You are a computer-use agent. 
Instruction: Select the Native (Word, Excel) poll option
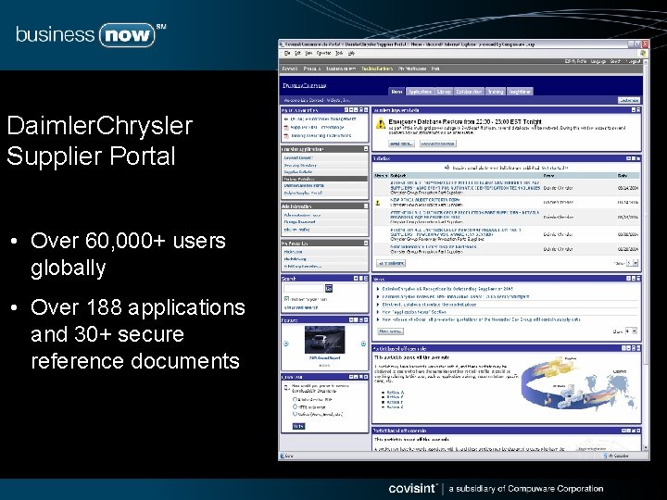click(295, 414)
